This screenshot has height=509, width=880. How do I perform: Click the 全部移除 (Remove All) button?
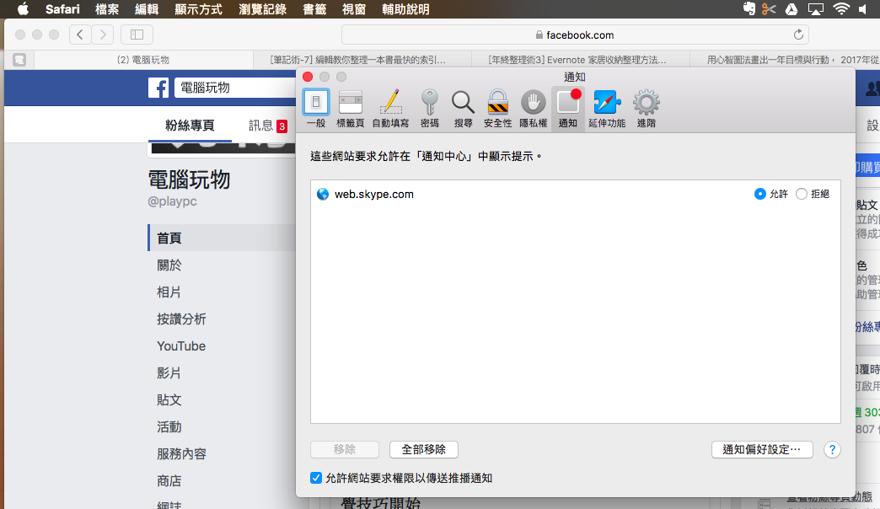click(424, 449)
